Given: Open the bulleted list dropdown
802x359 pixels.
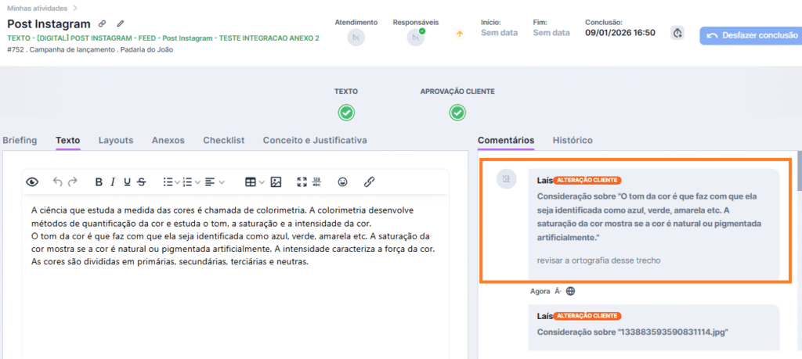Looking at the screenshot, I should [x=171, y=181].
